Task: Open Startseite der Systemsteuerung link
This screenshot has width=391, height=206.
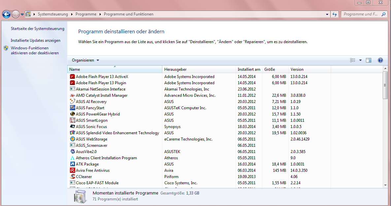Action: (37, 29)
